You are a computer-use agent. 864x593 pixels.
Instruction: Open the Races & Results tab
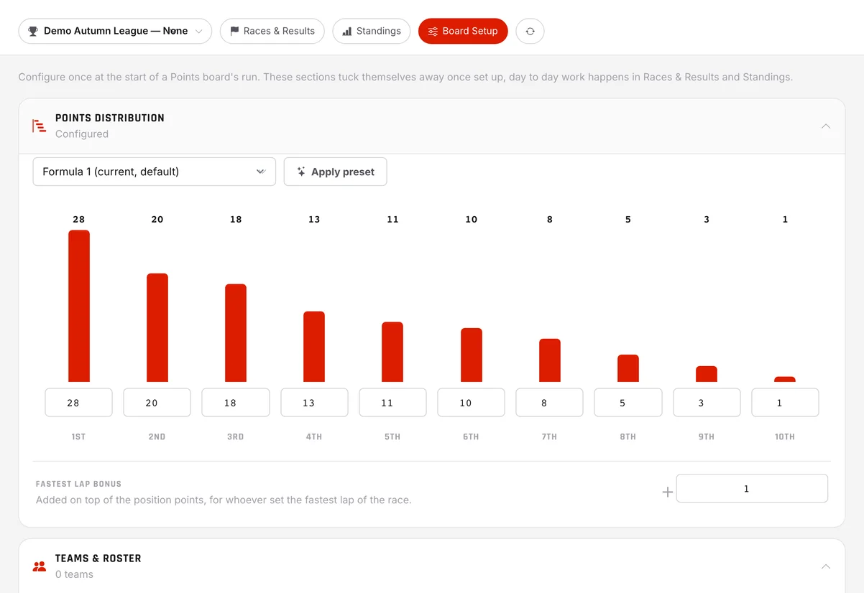272,32
